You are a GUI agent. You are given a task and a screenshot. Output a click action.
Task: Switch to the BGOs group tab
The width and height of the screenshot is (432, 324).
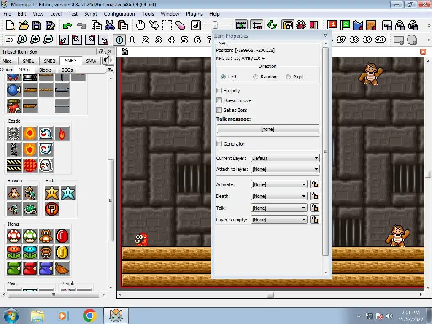tap(67, 70)
